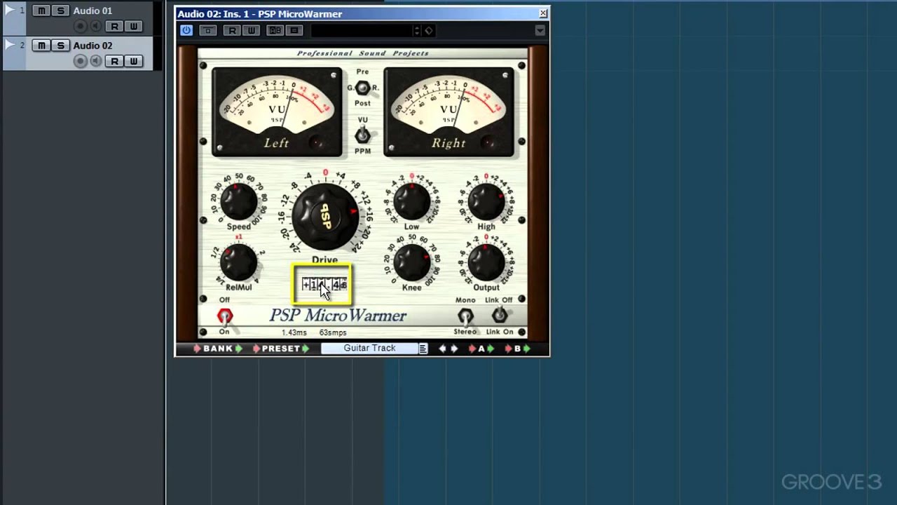Enable Read automation on Audio 02
Viewport: 897px width, 505px height.
pyautogui.click(x=114, y=61)
